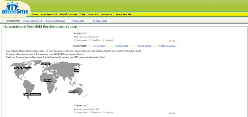The image size is (248, 117).
Task: Select Repetitive radio in upper ad feedback
Action: [90, 40]
